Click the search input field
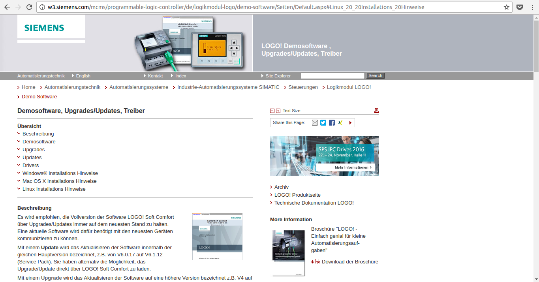 (333, 75)
